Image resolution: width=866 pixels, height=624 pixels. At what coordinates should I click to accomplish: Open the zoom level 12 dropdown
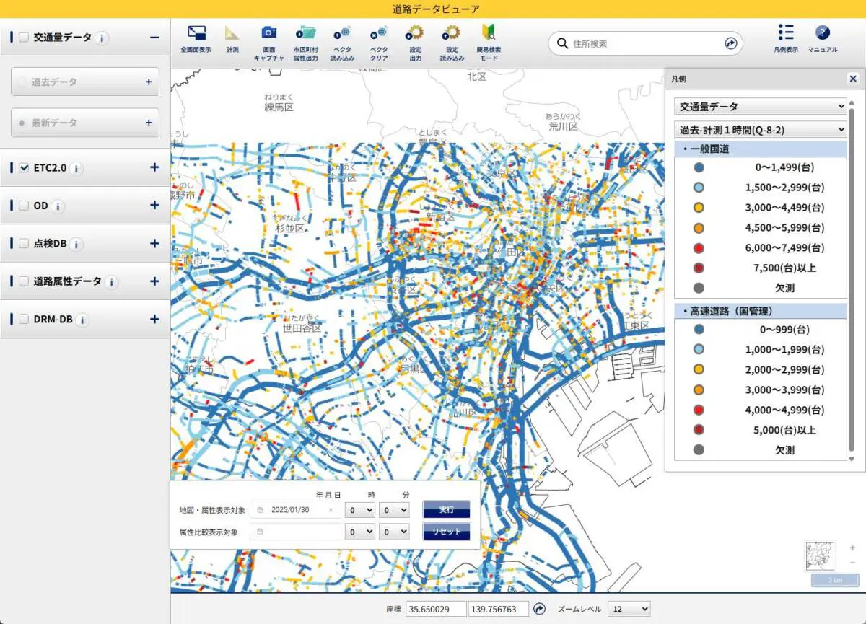click(629, 609)
